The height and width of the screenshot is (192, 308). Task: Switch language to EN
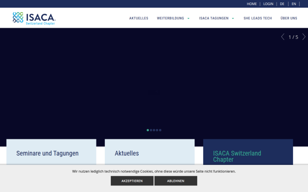point(294,4)
